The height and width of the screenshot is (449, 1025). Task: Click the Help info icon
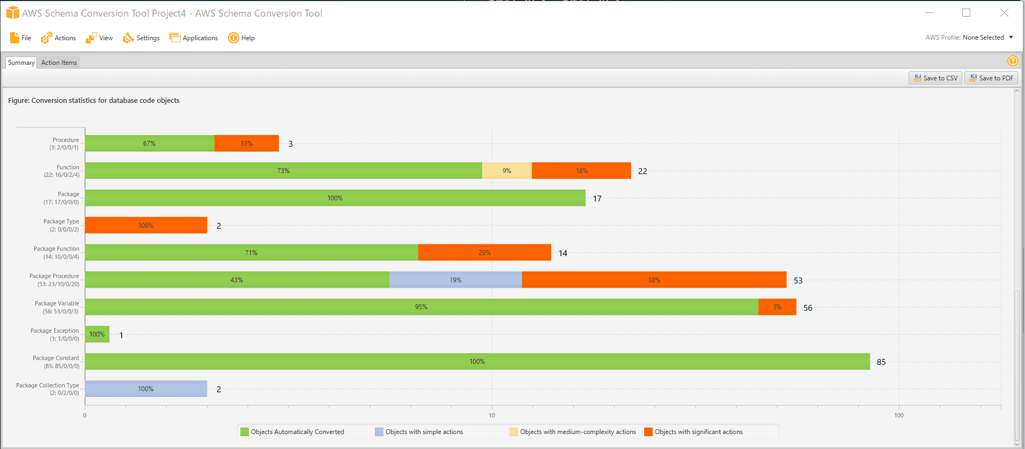233,38
